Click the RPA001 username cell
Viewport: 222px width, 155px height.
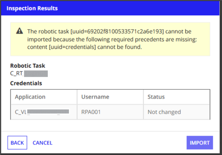click(91, 112)
